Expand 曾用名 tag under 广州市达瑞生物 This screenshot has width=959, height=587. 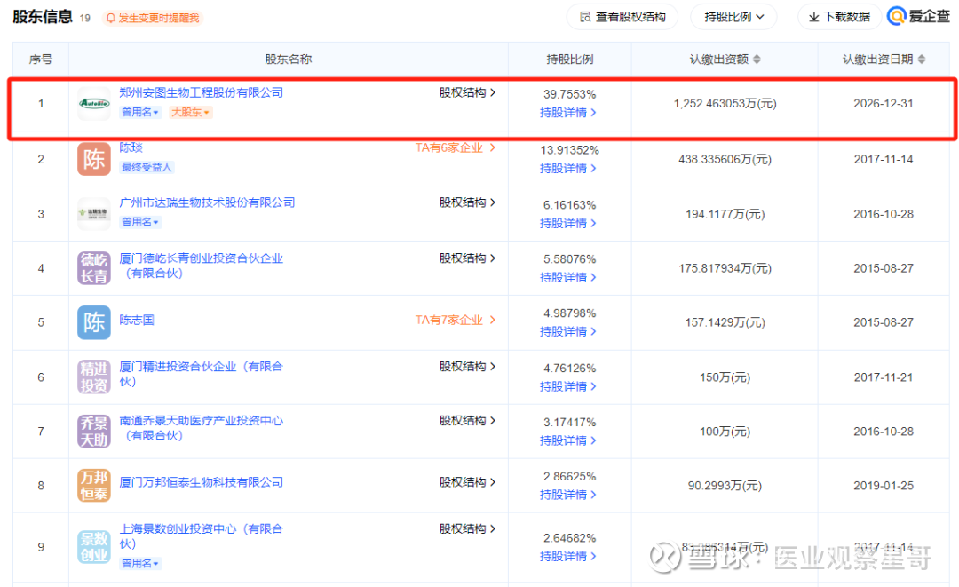pos(140,222)
